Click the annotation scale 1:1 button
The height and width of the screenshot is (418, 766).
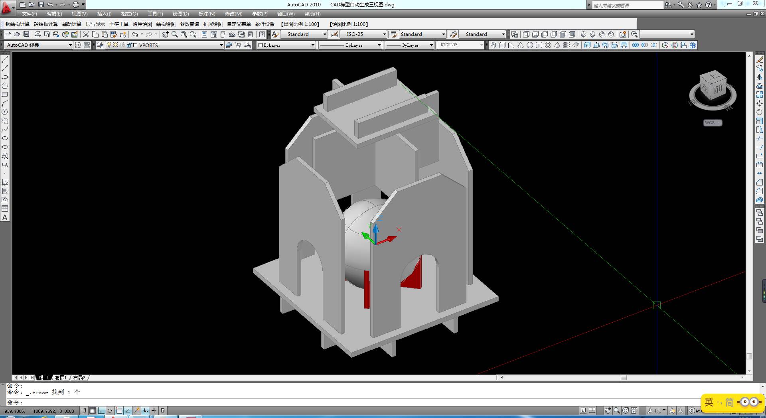[x=657, y=410]
